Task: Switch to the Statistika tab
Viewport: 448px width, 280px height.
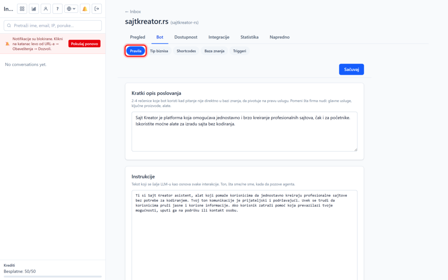Action: click(x=249, y=37)
